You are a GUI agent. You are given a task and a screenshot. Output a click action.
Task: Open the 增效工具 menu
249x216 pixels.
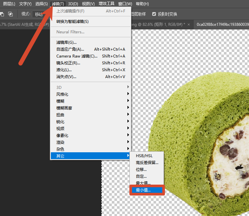pyautogui.click(x=106, y=4)
